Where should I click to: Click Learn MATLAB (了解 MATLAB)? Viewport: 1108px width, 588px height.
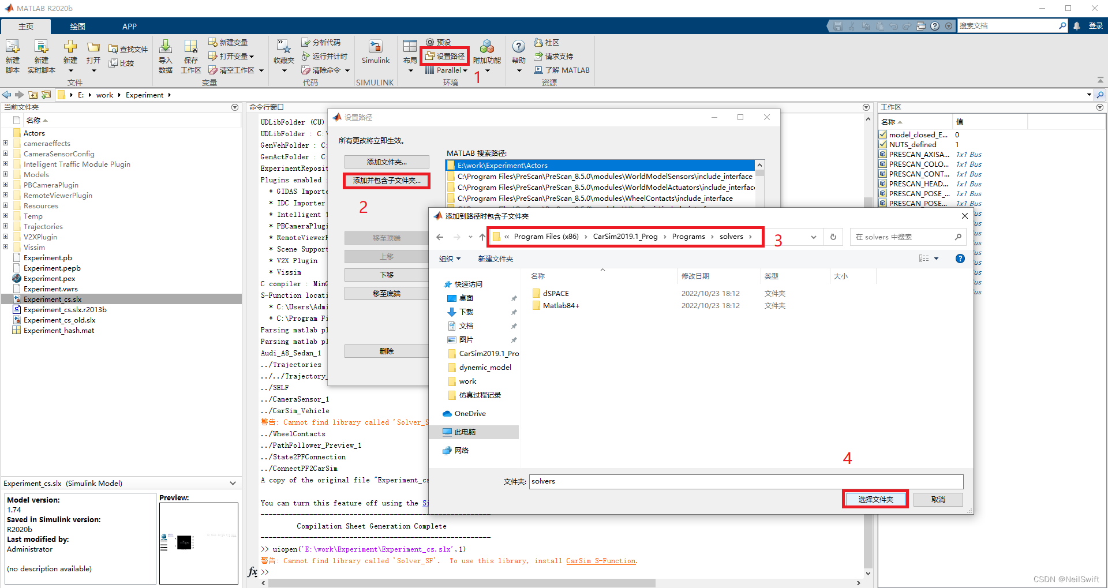[x=562, y=70]
